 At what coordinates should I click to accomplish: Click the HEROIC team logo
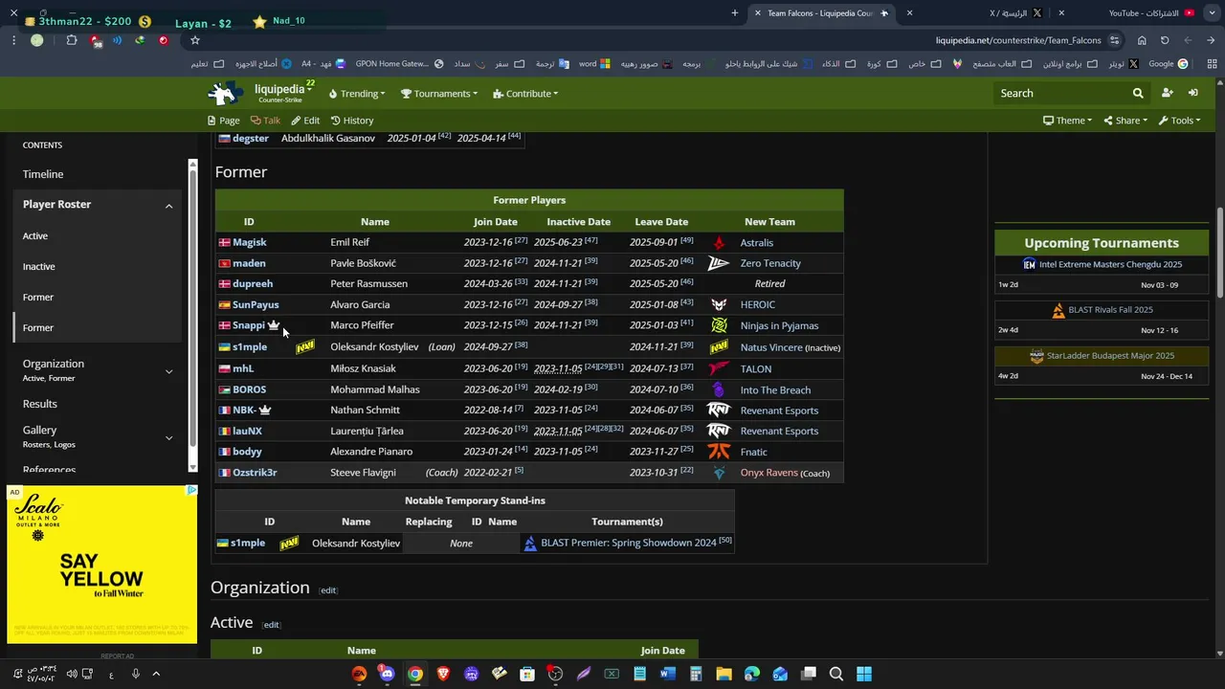pos(719,304)
